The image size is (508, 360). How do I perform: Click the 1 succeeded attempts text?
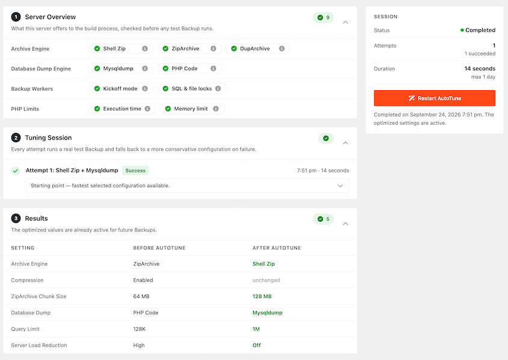click(480, 53)
